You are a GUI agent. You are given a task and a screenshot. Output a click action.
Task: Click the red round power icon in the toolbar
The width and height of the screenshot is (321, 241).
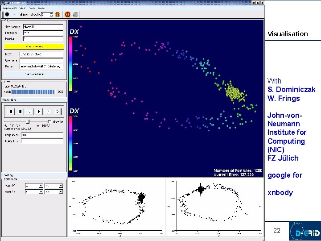(67, 14)
